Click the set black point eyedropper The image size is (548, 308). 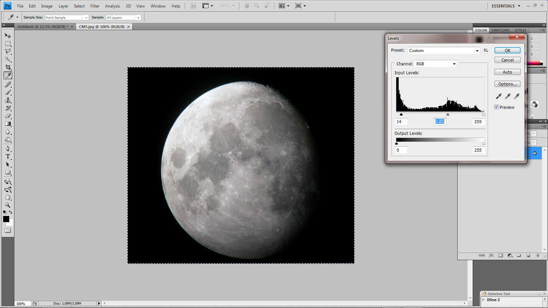(x=499, y=96)
